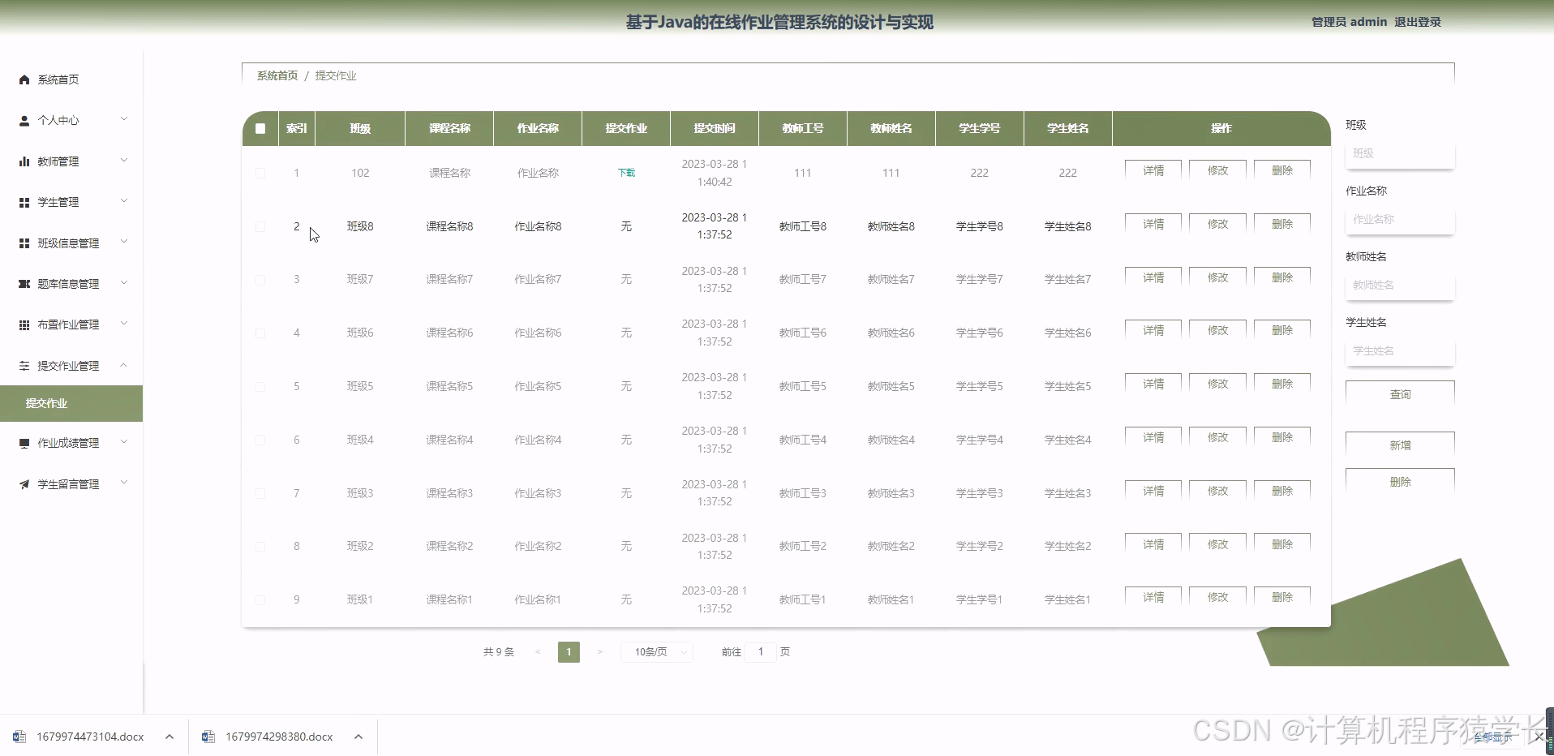Click 删除 for the 班级6 row
The width and height of the screenshot is (1554, 756).
1282,330
